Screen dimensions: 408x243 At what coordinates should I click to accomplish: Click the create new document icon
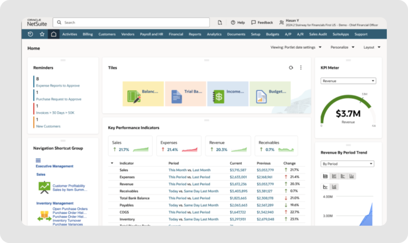pos(220,22)
